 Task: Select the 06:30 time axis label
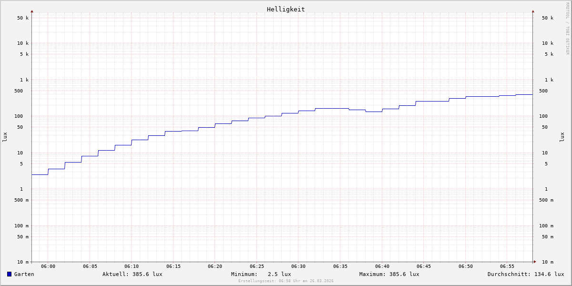pyautogui.click(x=298, y=266)
